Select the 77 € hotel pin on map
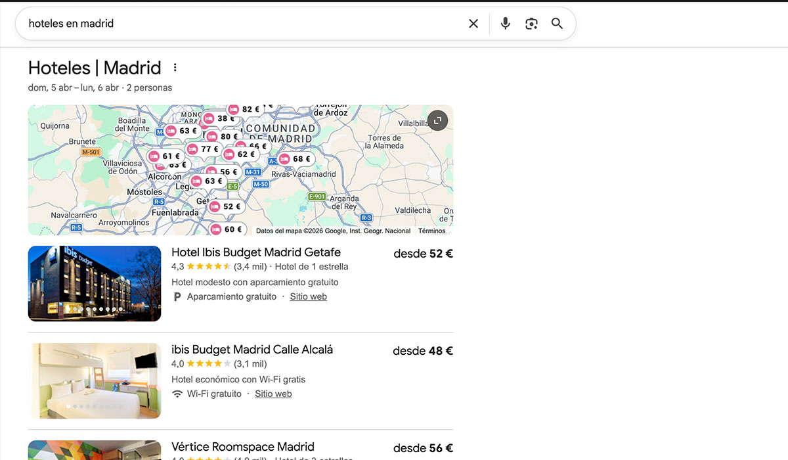This screenshot has height=460, width=788. pos(204,149)
